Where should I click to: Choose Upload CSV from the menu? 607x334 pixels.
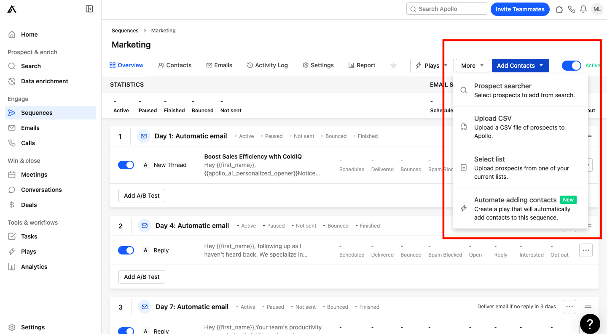pyautogui.click(x=520, y=127)
